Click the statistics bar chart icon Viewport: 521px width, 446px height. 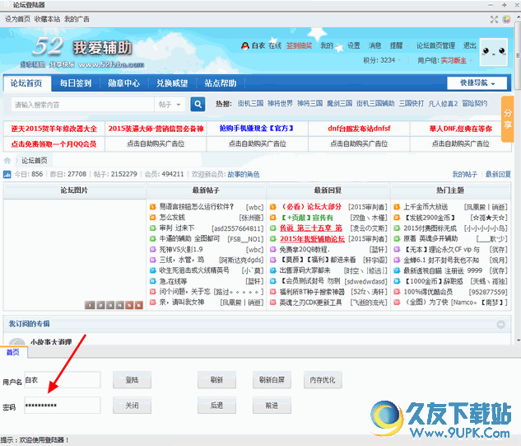[x=7, y=174]
